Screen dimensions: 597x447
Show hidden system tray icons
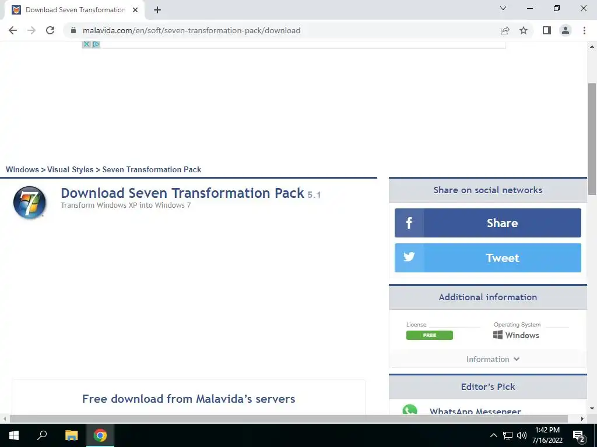[493, 435]
